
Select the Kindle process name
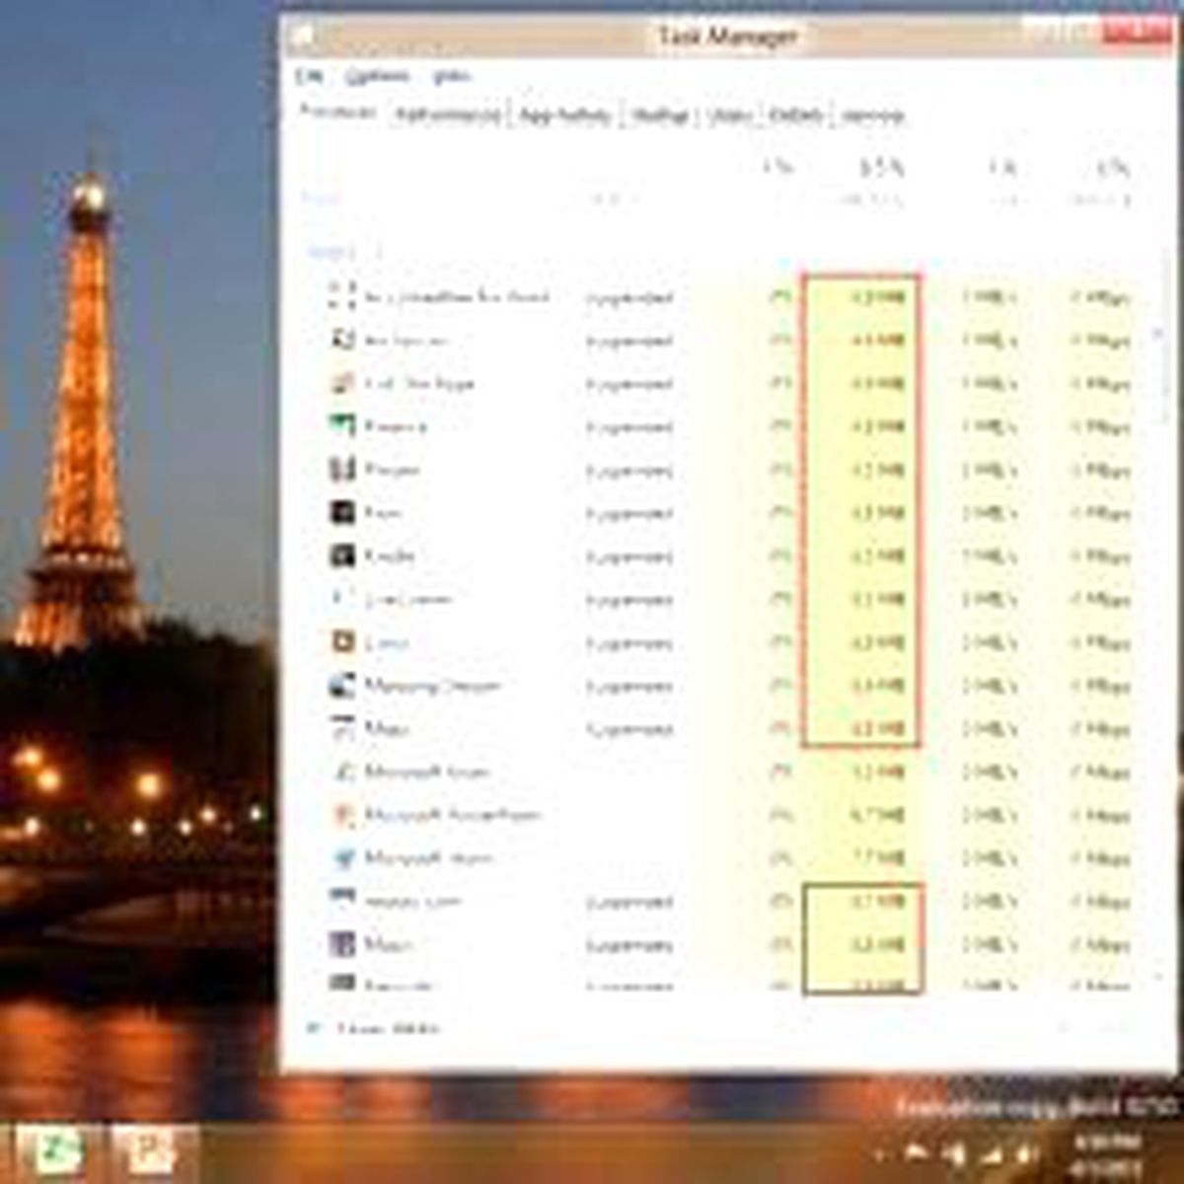pos(389,556)
